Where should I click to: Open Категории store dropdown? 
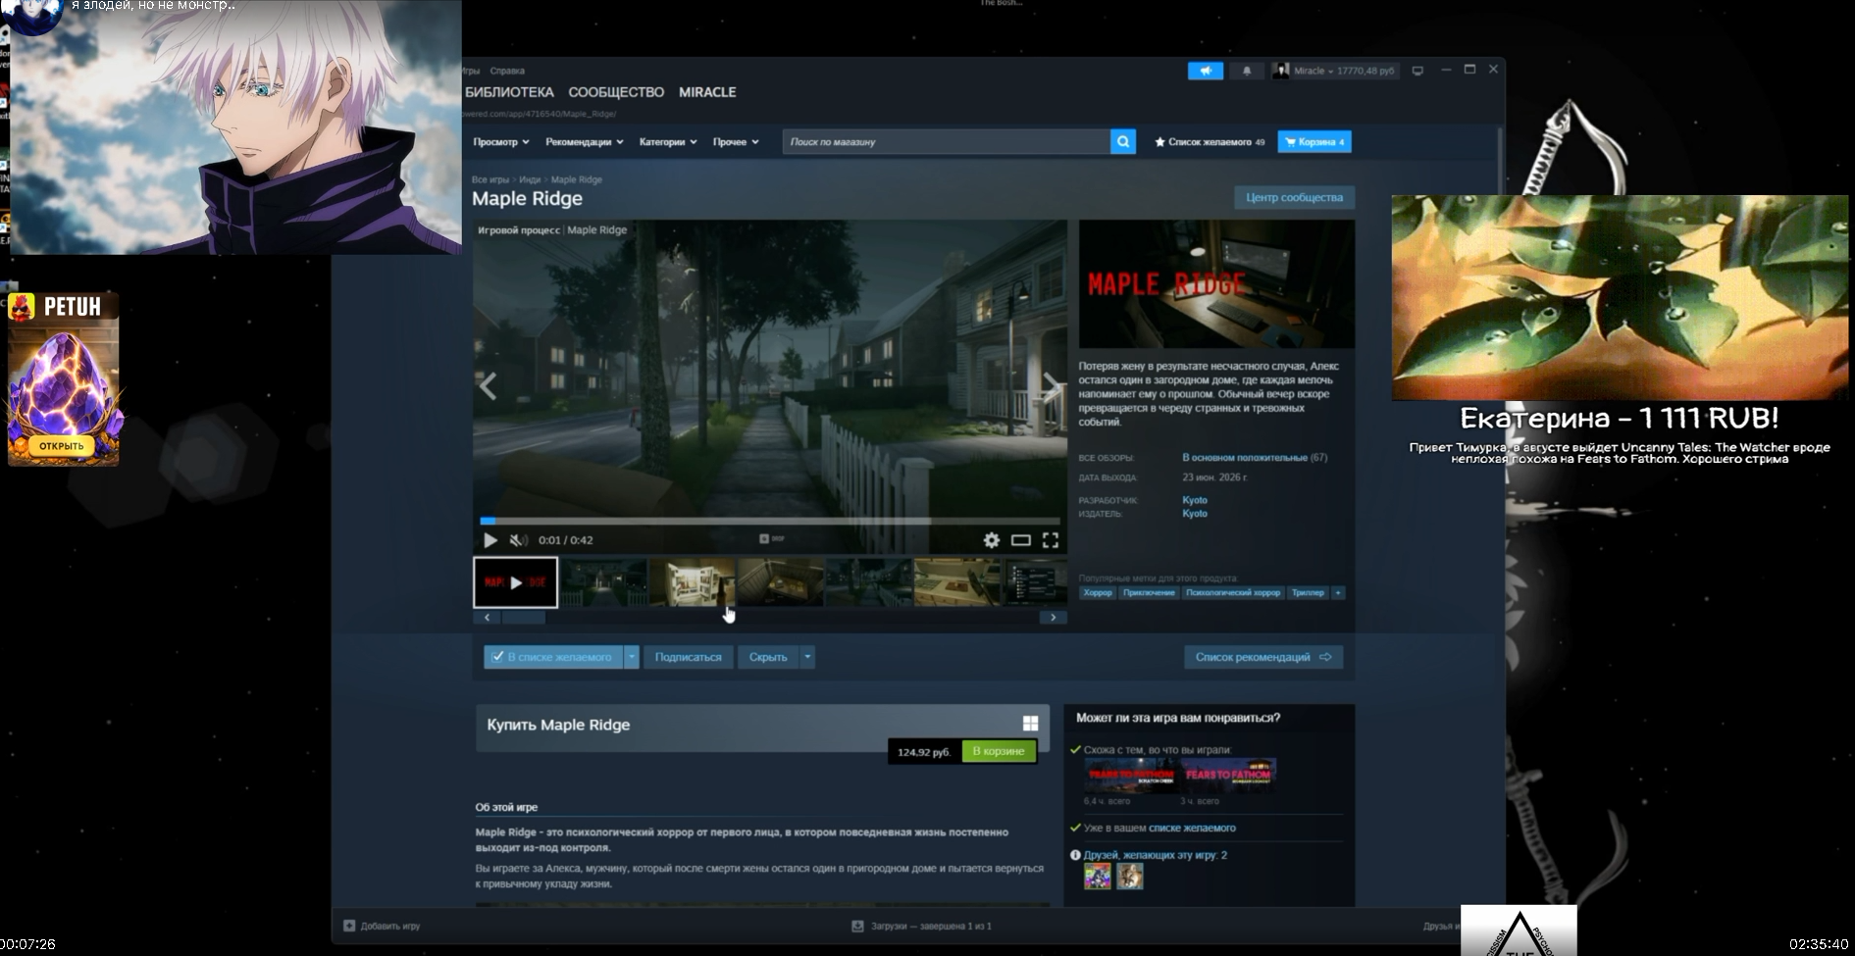668,142
